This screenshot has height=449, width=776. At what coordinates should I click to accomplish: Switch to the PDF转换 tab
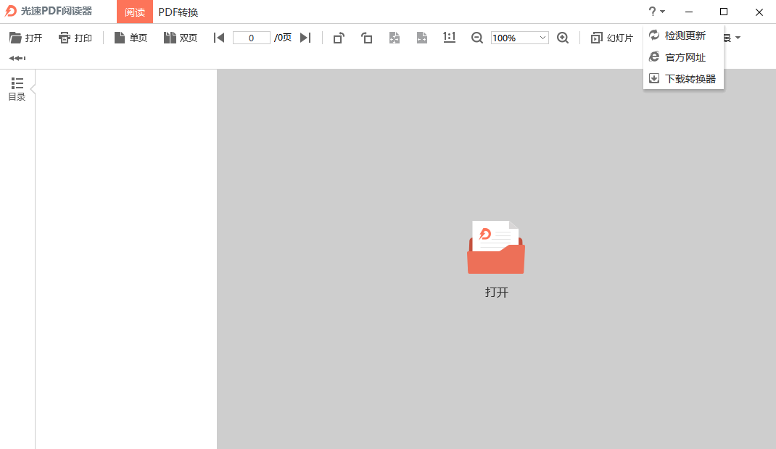178,12
